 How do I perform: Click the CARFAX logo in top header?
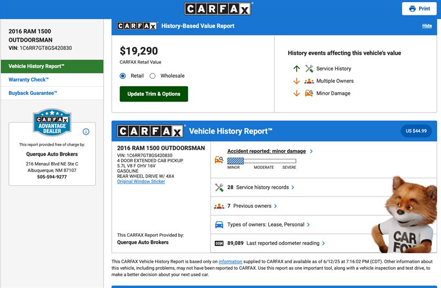218,9
